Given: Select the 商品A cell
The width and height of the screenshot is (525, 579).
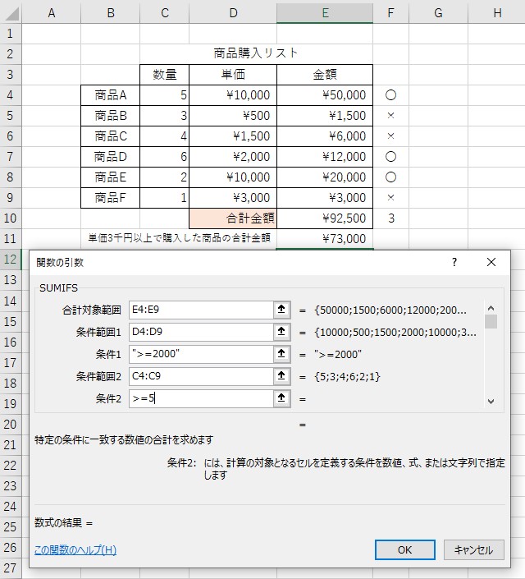Looking at the screenshot, I should click(110, 95).
